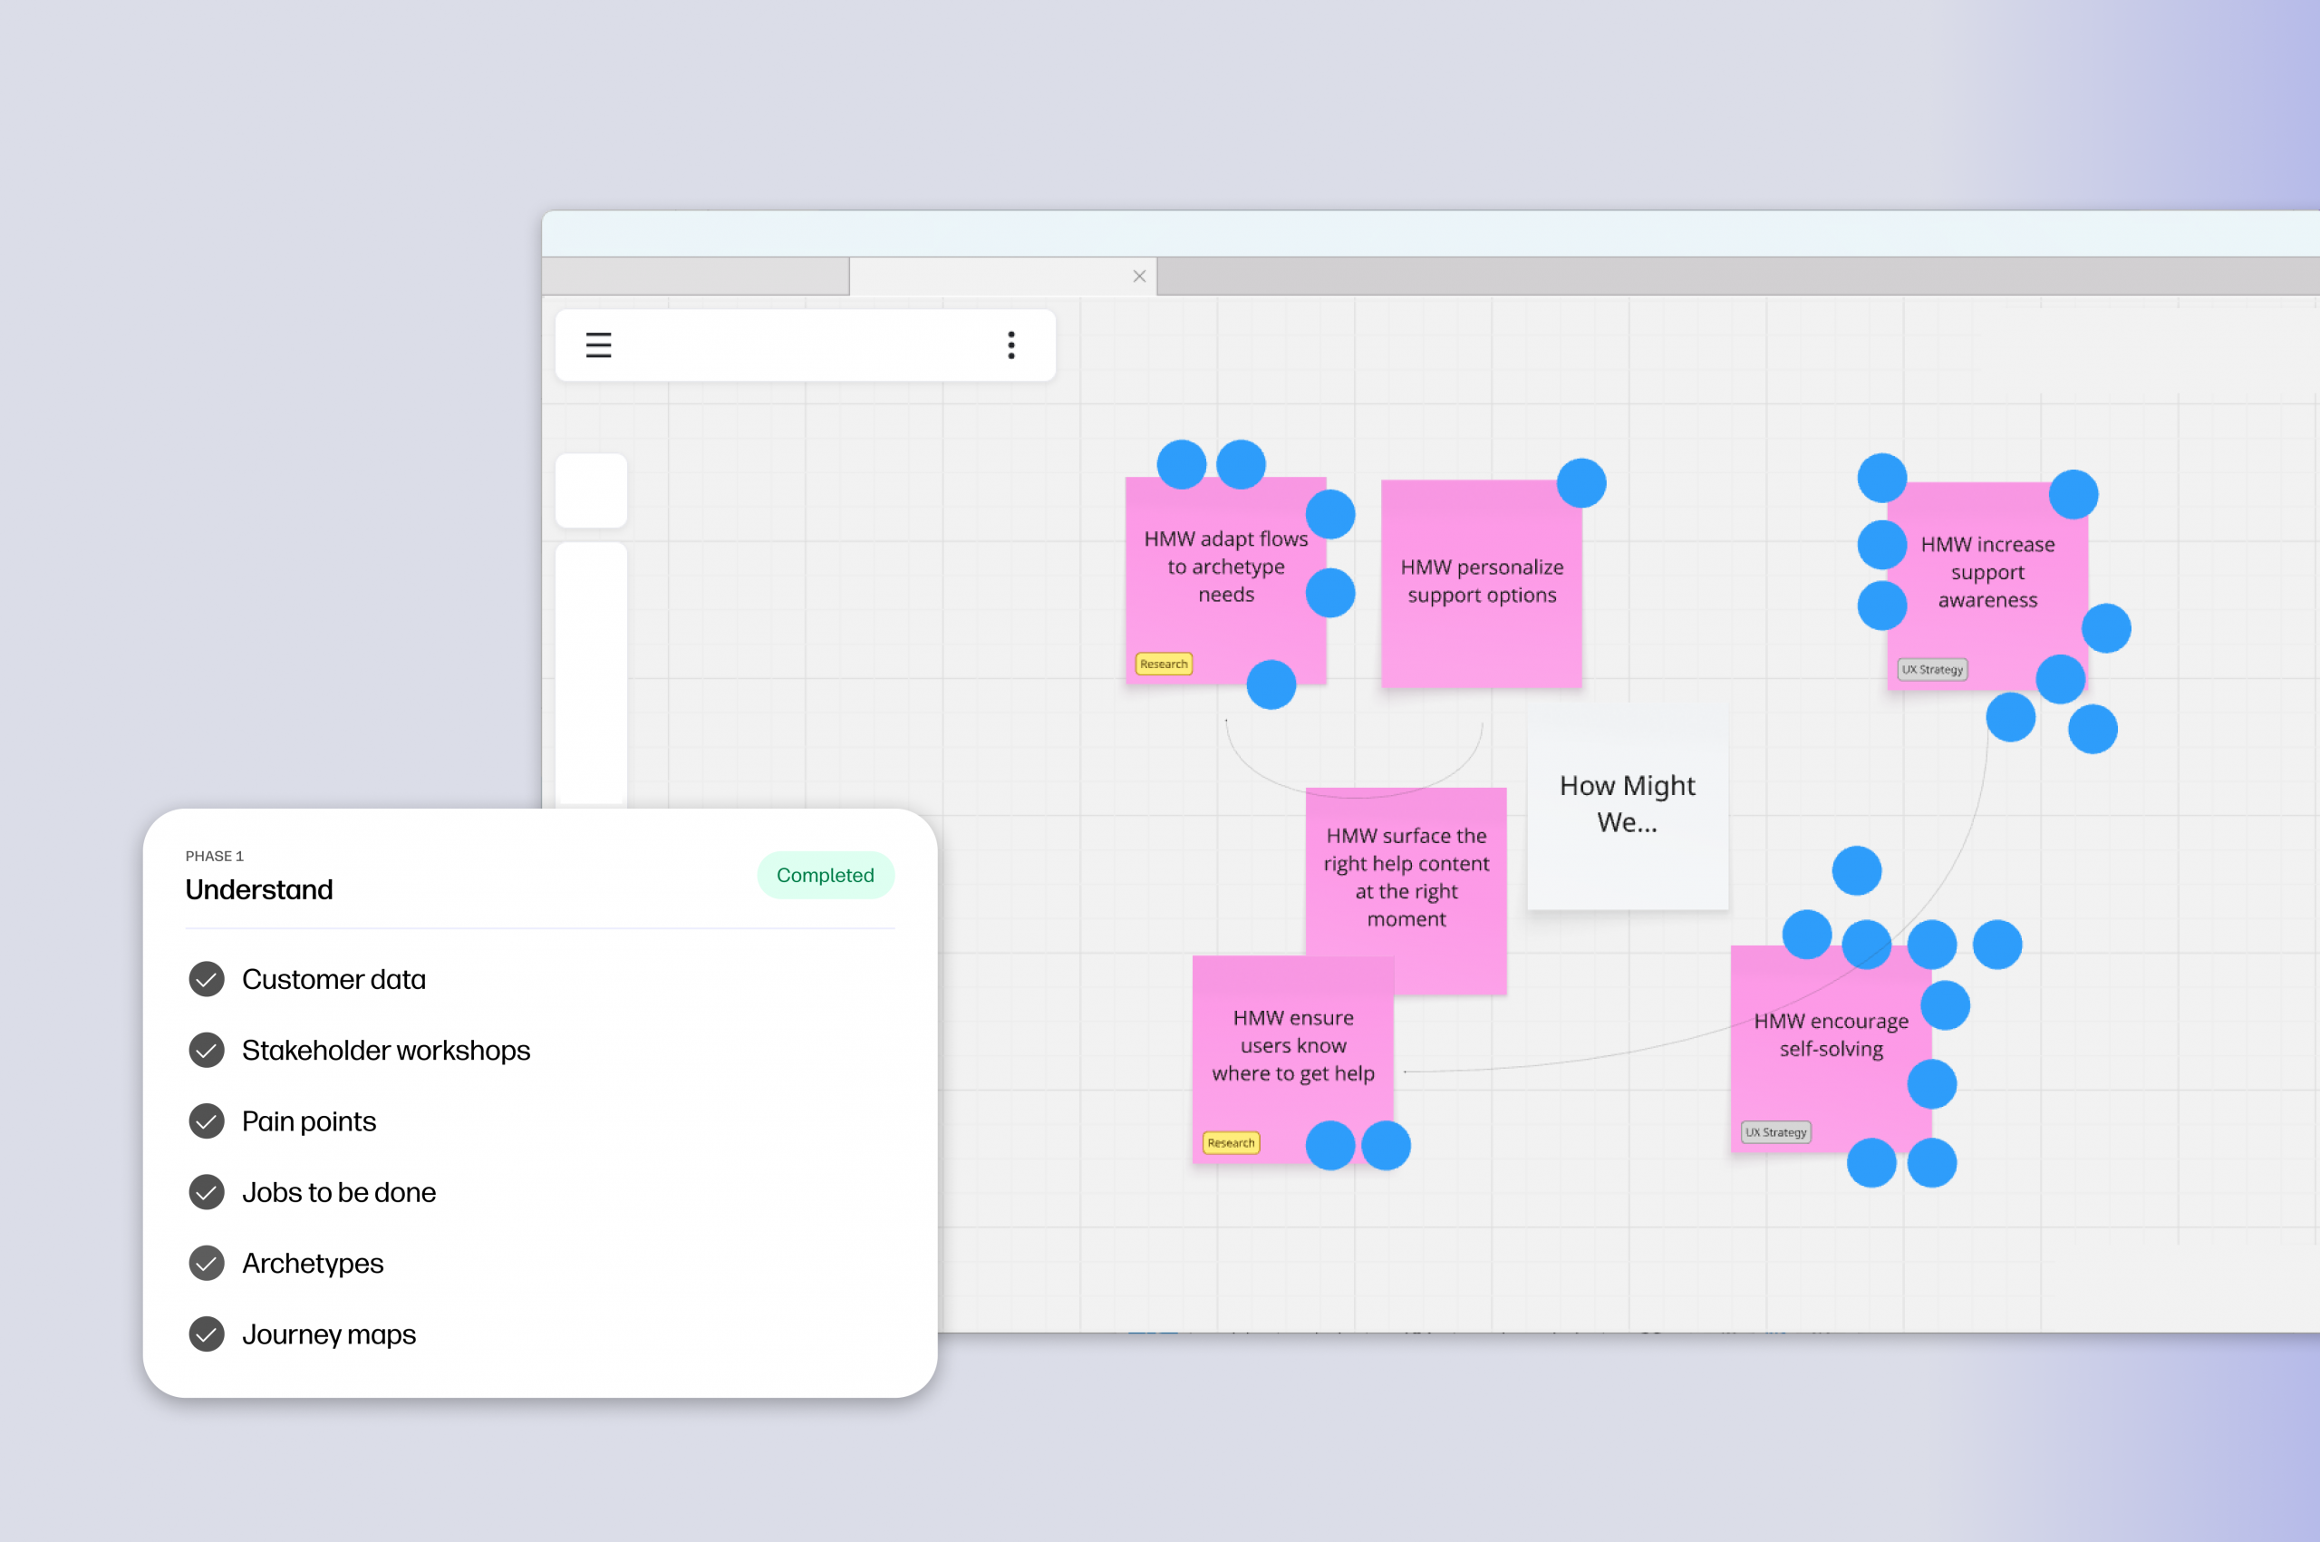Open the hamburger menu icon
The height and width of the screenshot is (1542, 2320).
pos(598,345)
